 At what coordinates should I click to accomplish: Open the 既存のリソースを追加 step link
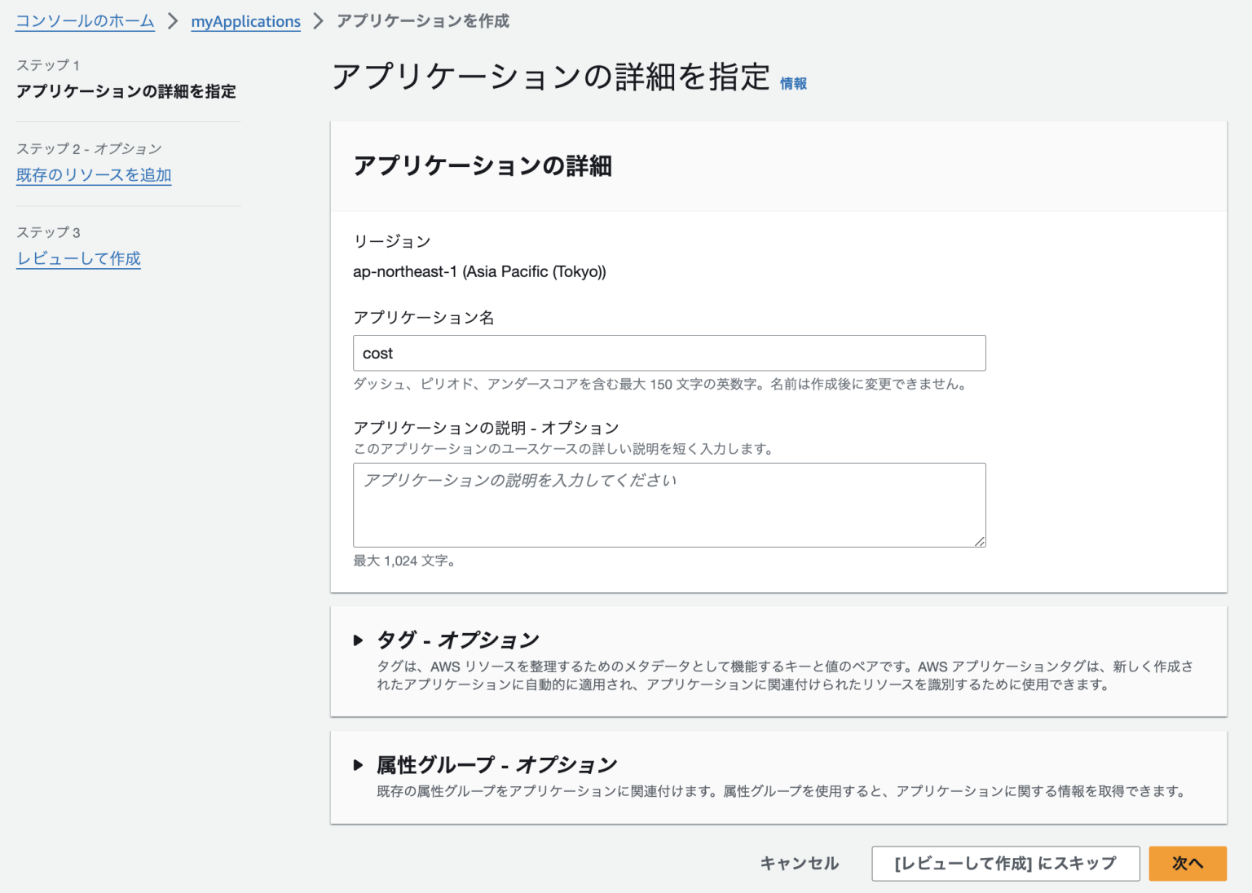(x=94, y=175)
